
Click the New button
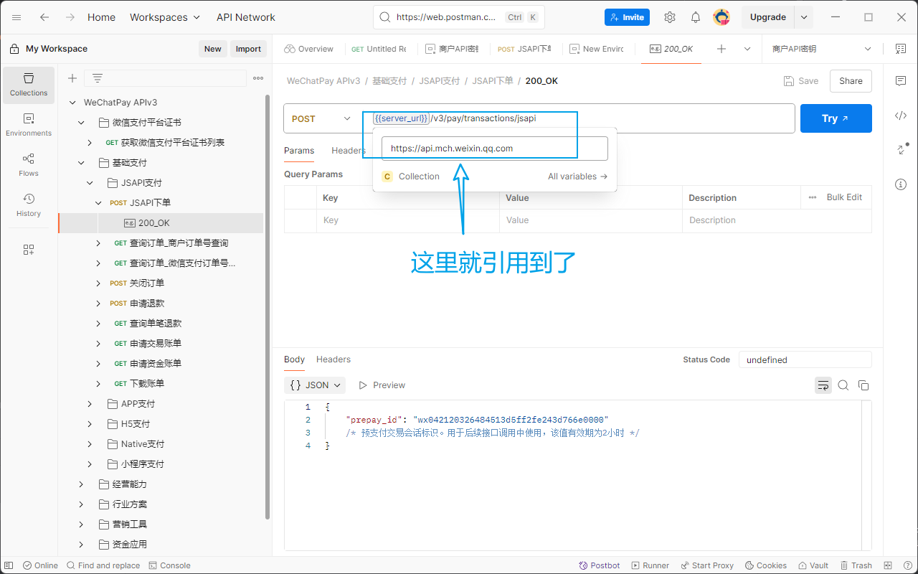click(x=213, y=49)
